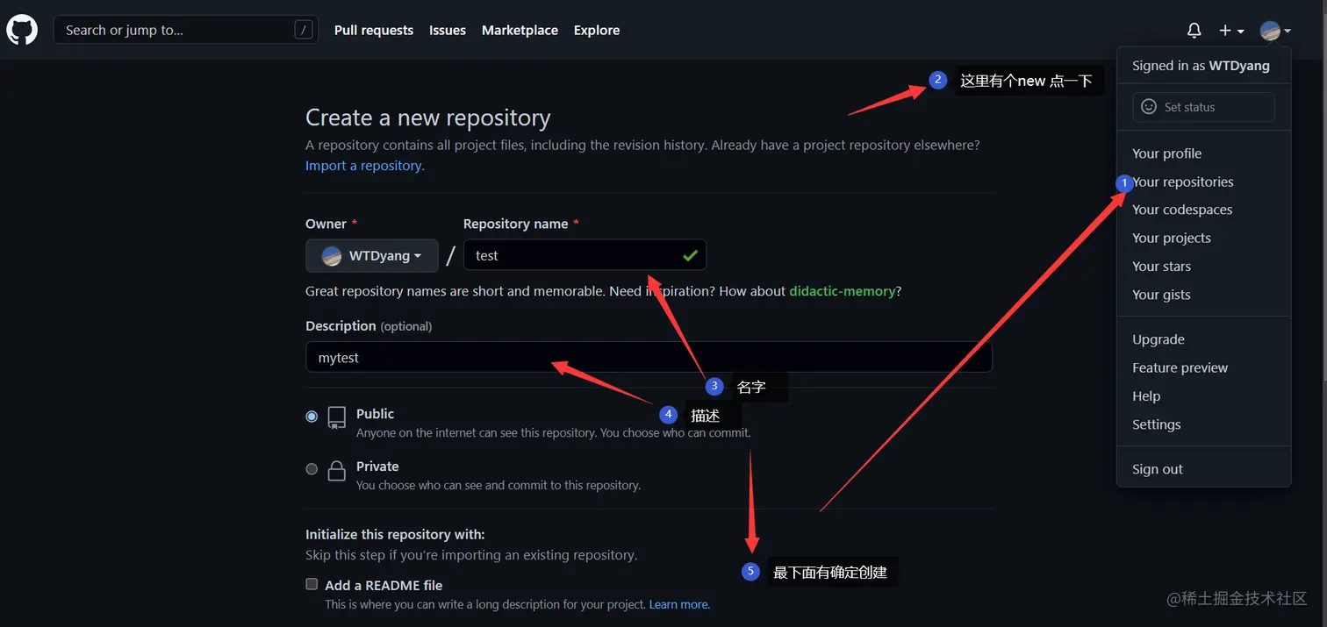Open the notifications bell
This screenshot has width=1327, height=627.
pyautogui.click(x=1194, y=31)
